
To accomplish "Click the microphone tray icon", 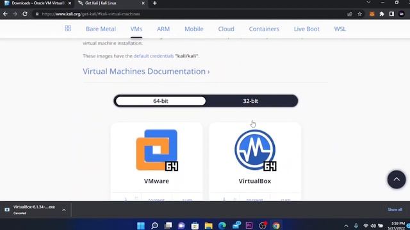I will [356, 226].
